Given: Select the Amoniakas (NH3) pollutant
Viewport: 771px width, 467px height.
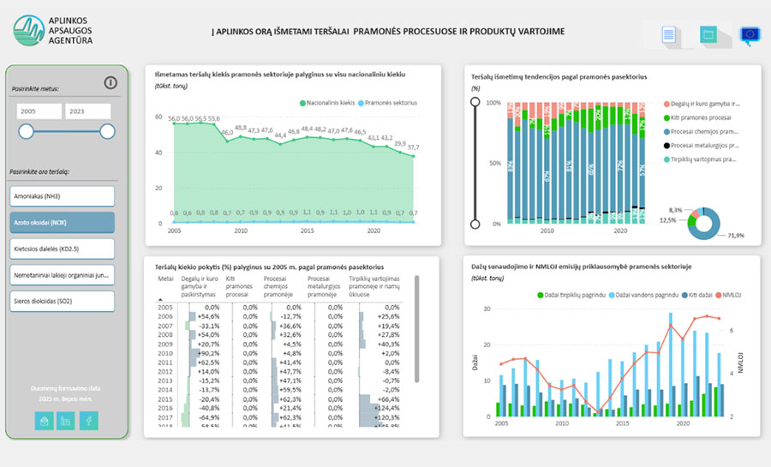Looking at the screenshot, I should (62, 196).
